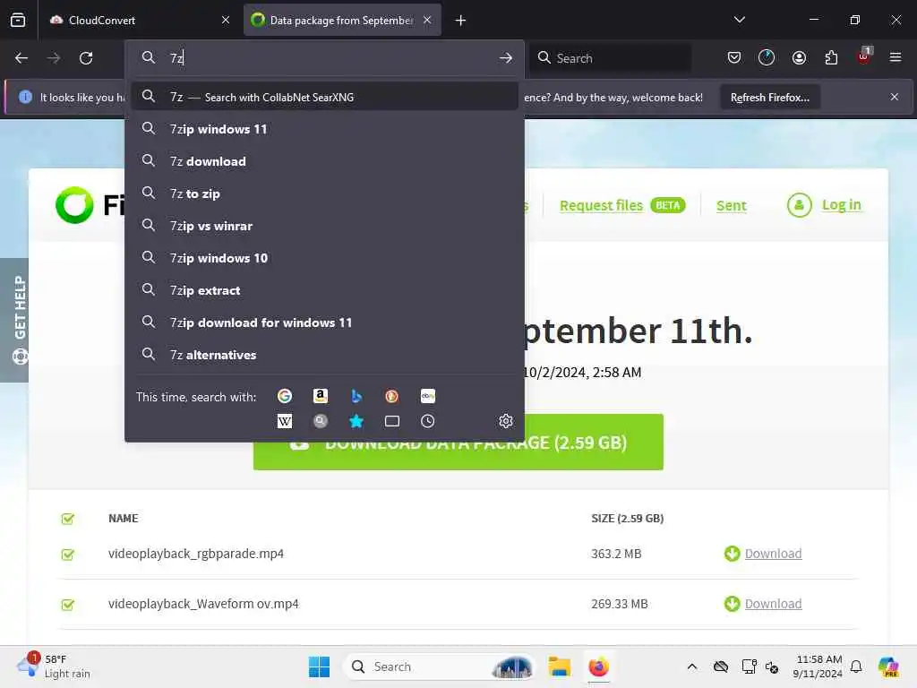Reload the current page
This screenshot has width=917, height=688.
coord(86,58)
